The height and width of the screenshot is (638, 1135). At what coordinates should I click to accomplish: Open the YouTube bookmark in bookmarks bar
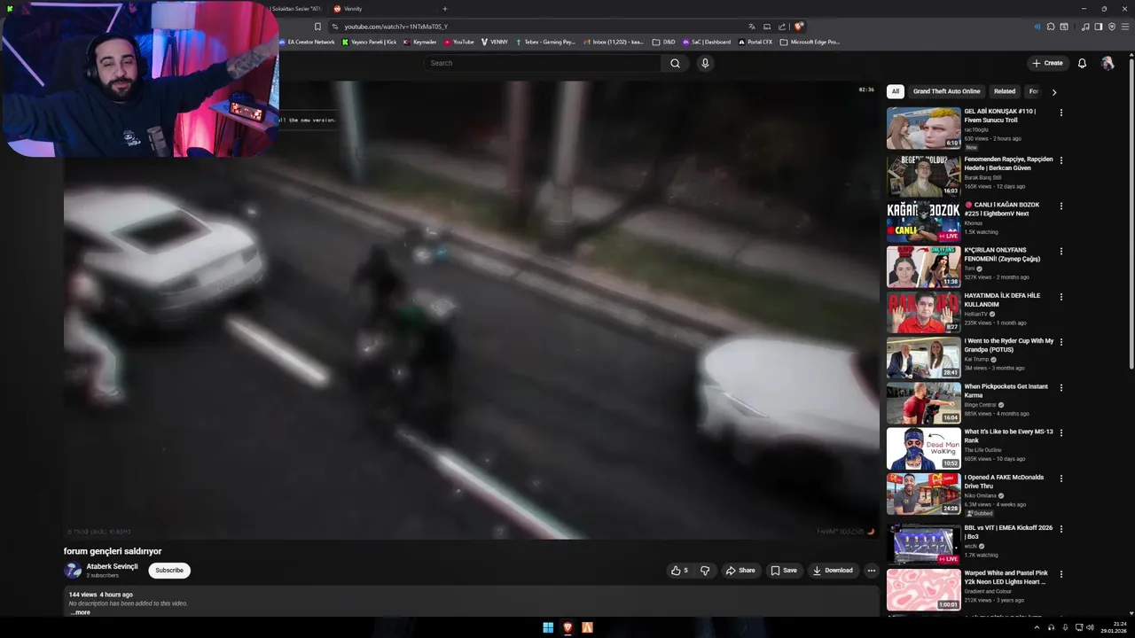459,42
